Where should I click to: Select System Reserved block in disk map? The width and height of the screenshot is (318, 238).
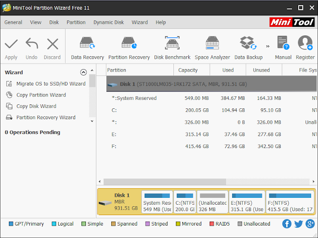157,202
